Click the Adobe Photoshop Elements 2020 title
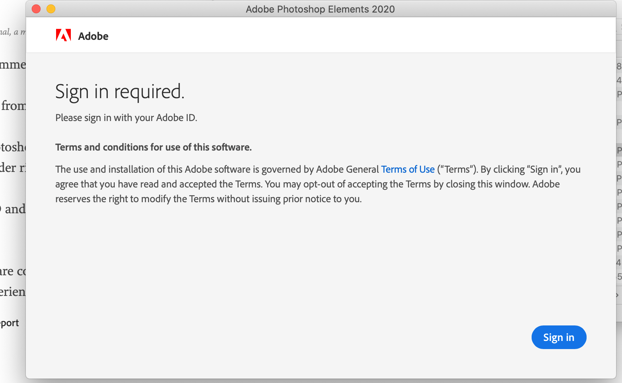 [320, 9]
